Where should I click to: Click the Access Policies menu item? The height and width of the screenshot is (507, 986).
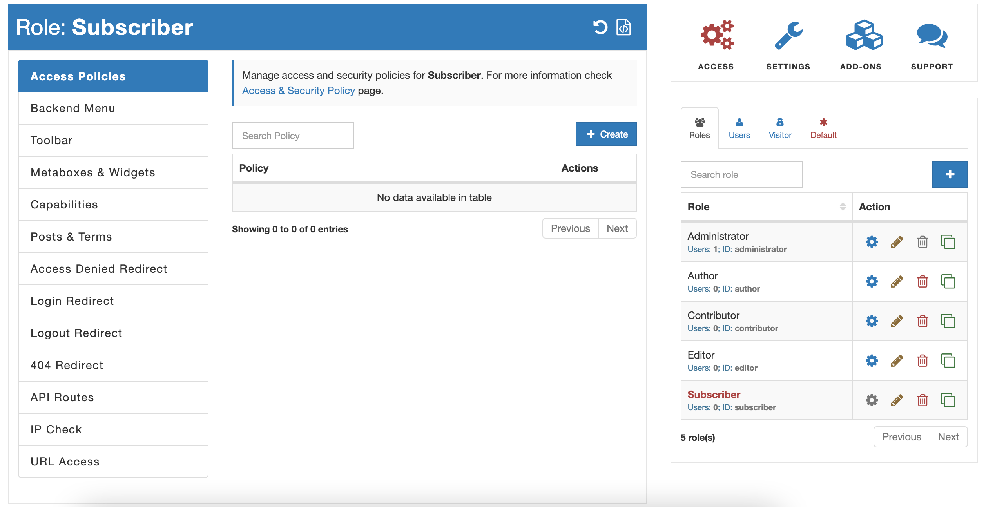(112, 76)
